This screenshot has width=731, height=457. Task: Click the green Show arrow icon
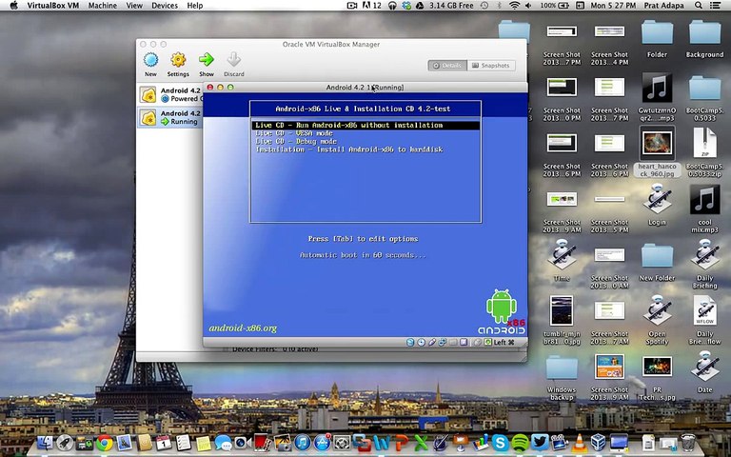pos(206,59)
